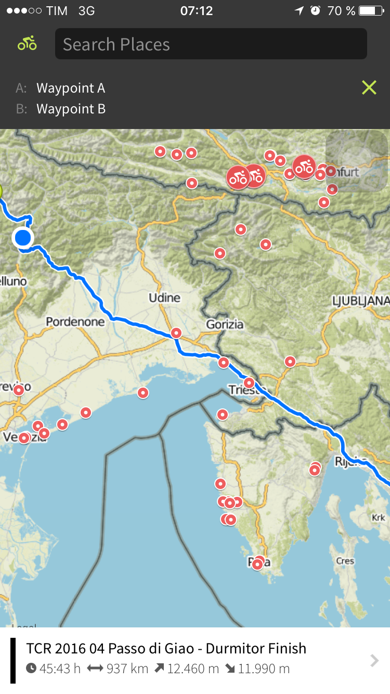Tap the large cyclist marker near Klagenfurt

tap(304, 166)
